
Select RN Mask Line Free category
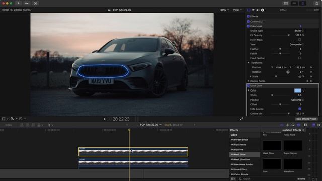[x=240, y=160]
